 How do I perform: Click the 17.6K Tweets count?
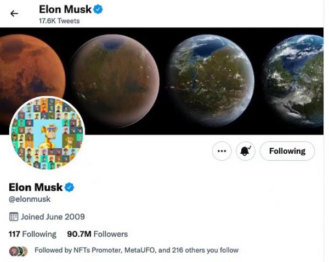click(59, 21)
